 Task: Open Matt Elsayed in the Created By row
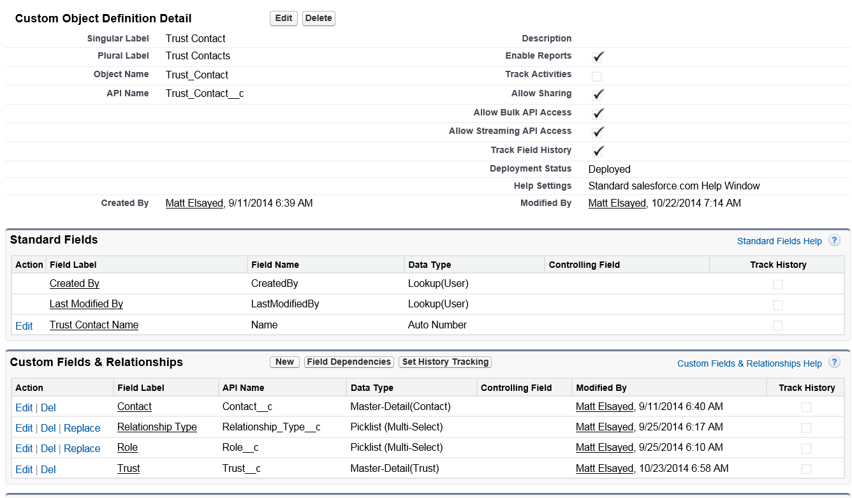pyautogui.click(x=194, y=203)
